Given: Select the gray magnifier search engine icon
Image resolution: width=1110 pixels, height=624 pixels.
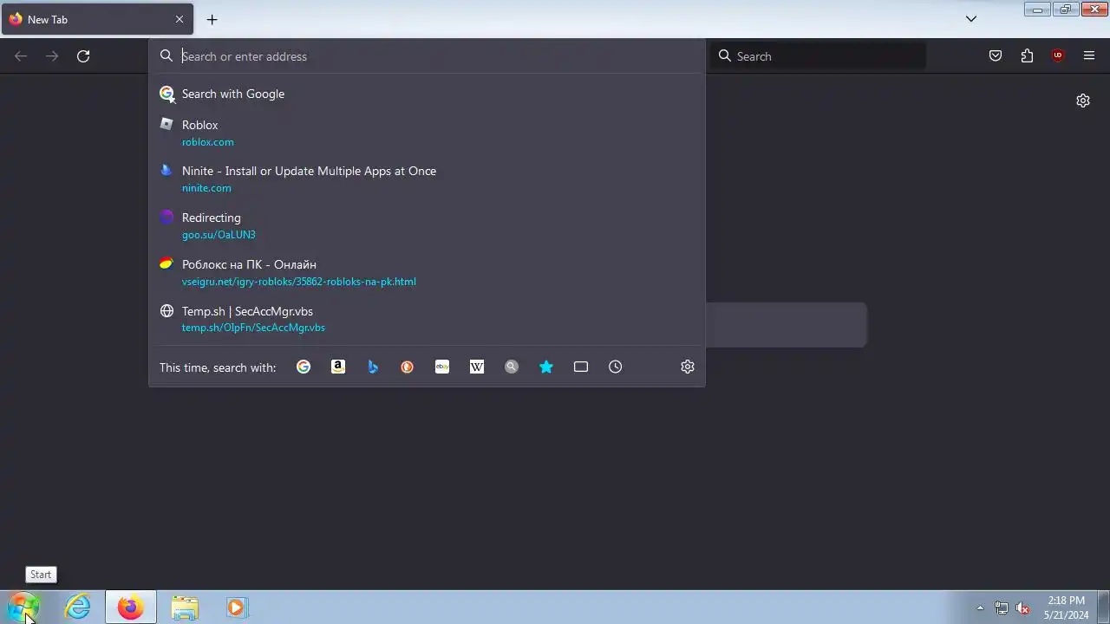Looking at the screenshot, I should (512, 367).
